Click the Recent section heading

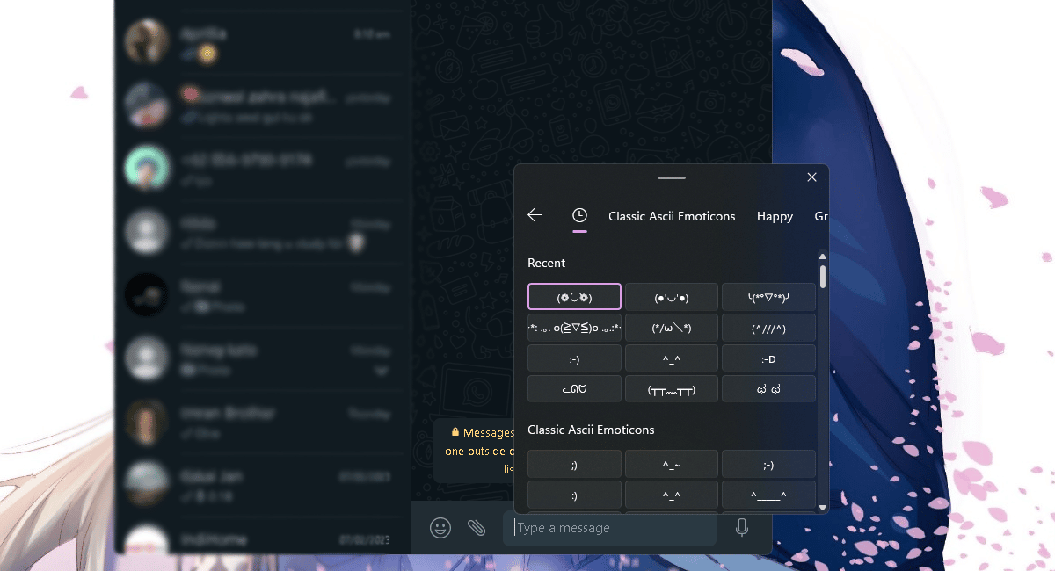[546, 263]
